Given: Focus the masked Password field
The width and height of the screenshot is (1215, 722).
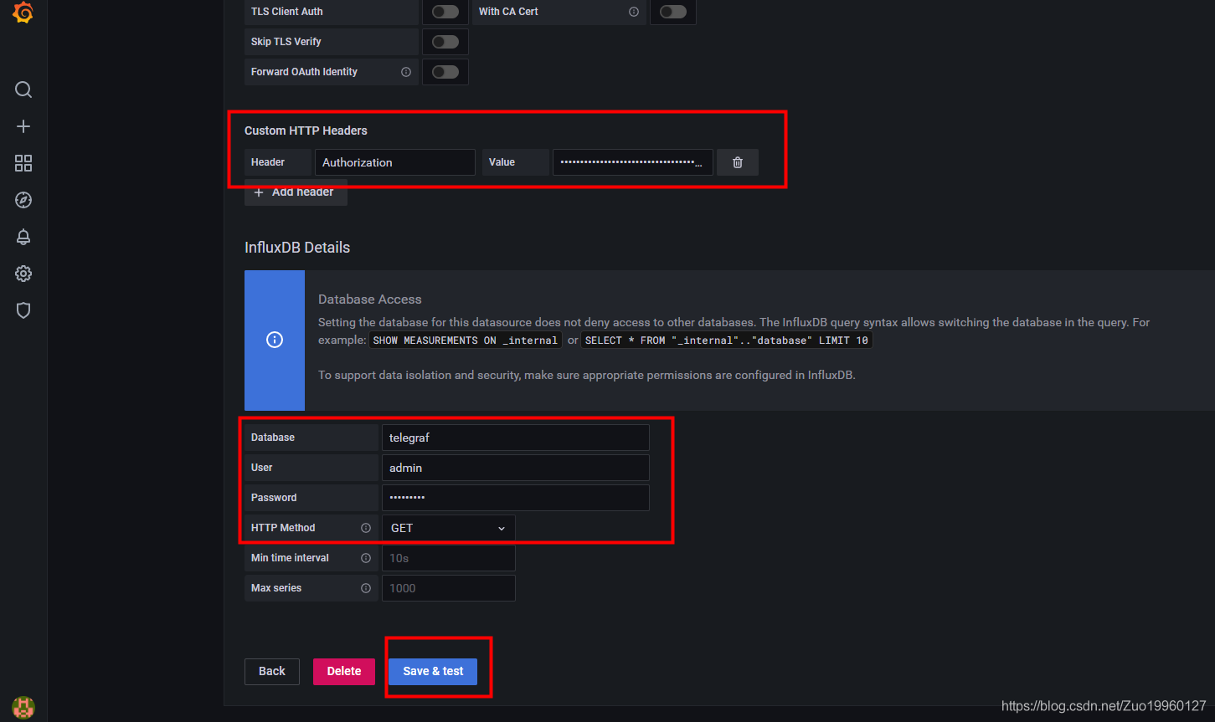Looking at the screenshot, I should pyautogui.click(x=516, y=498).
